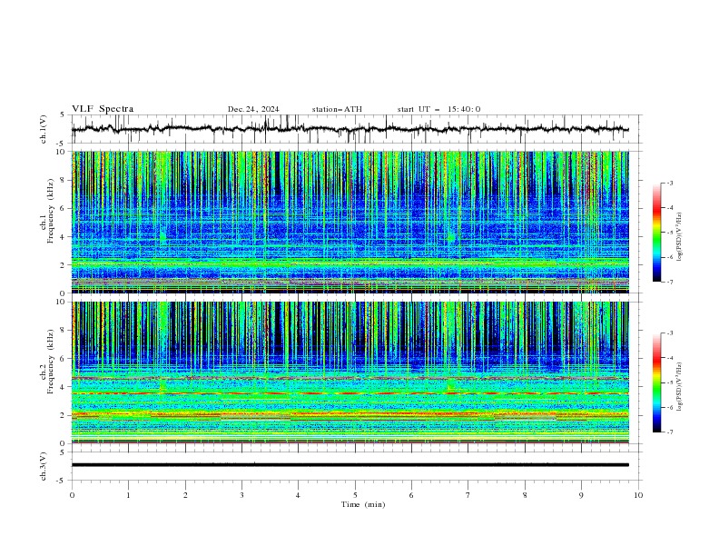Screen dimensions: 719x556
Task: Click the "-7" tick on ch.1 color bar
Action: click(x=670, y=282)
